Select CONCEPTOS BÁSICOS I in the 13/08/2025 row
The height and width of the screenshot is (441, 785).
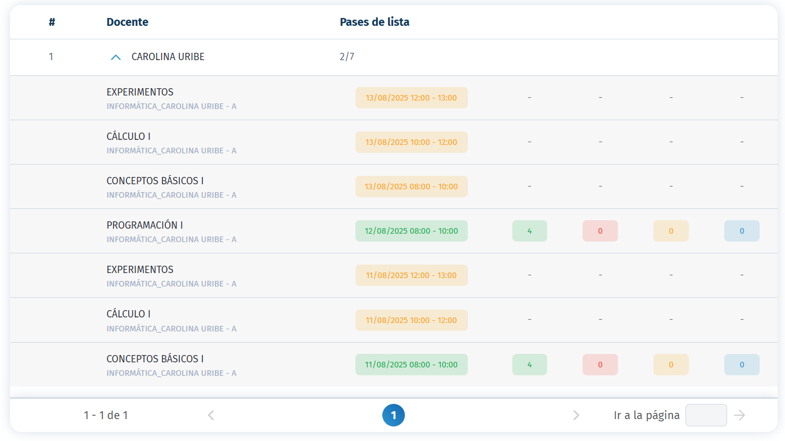155,181
